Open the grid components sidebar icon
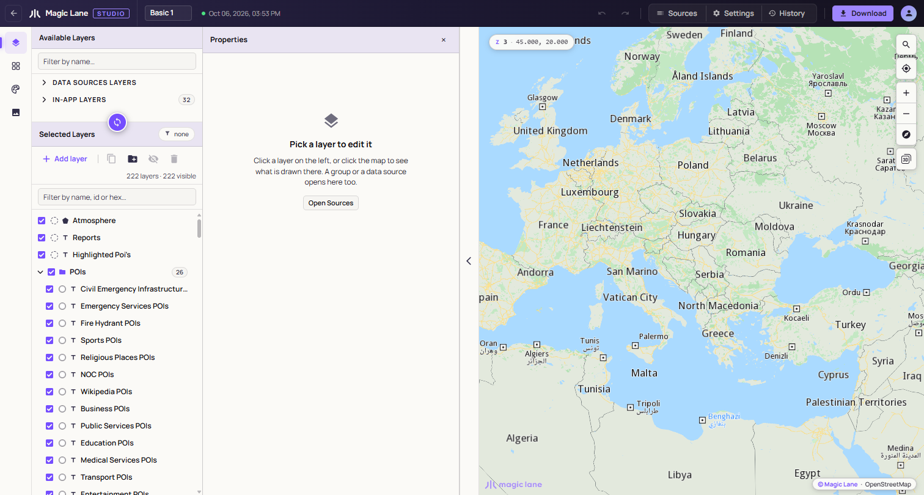Image resolution: width=924 pixels, height=495 pixels. [x=16, y=66]
